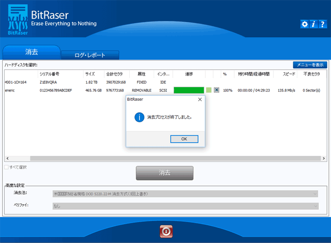Click the green erase progress bar
Viewport: 331px width, 243px height.
[x=189, y=90]
